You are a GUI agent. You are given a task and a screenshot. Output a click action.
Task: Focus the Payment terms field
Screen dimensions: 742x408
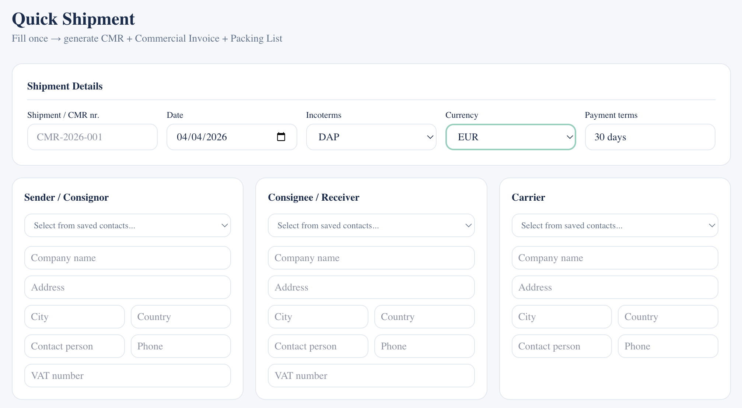(x=650, y=137)
